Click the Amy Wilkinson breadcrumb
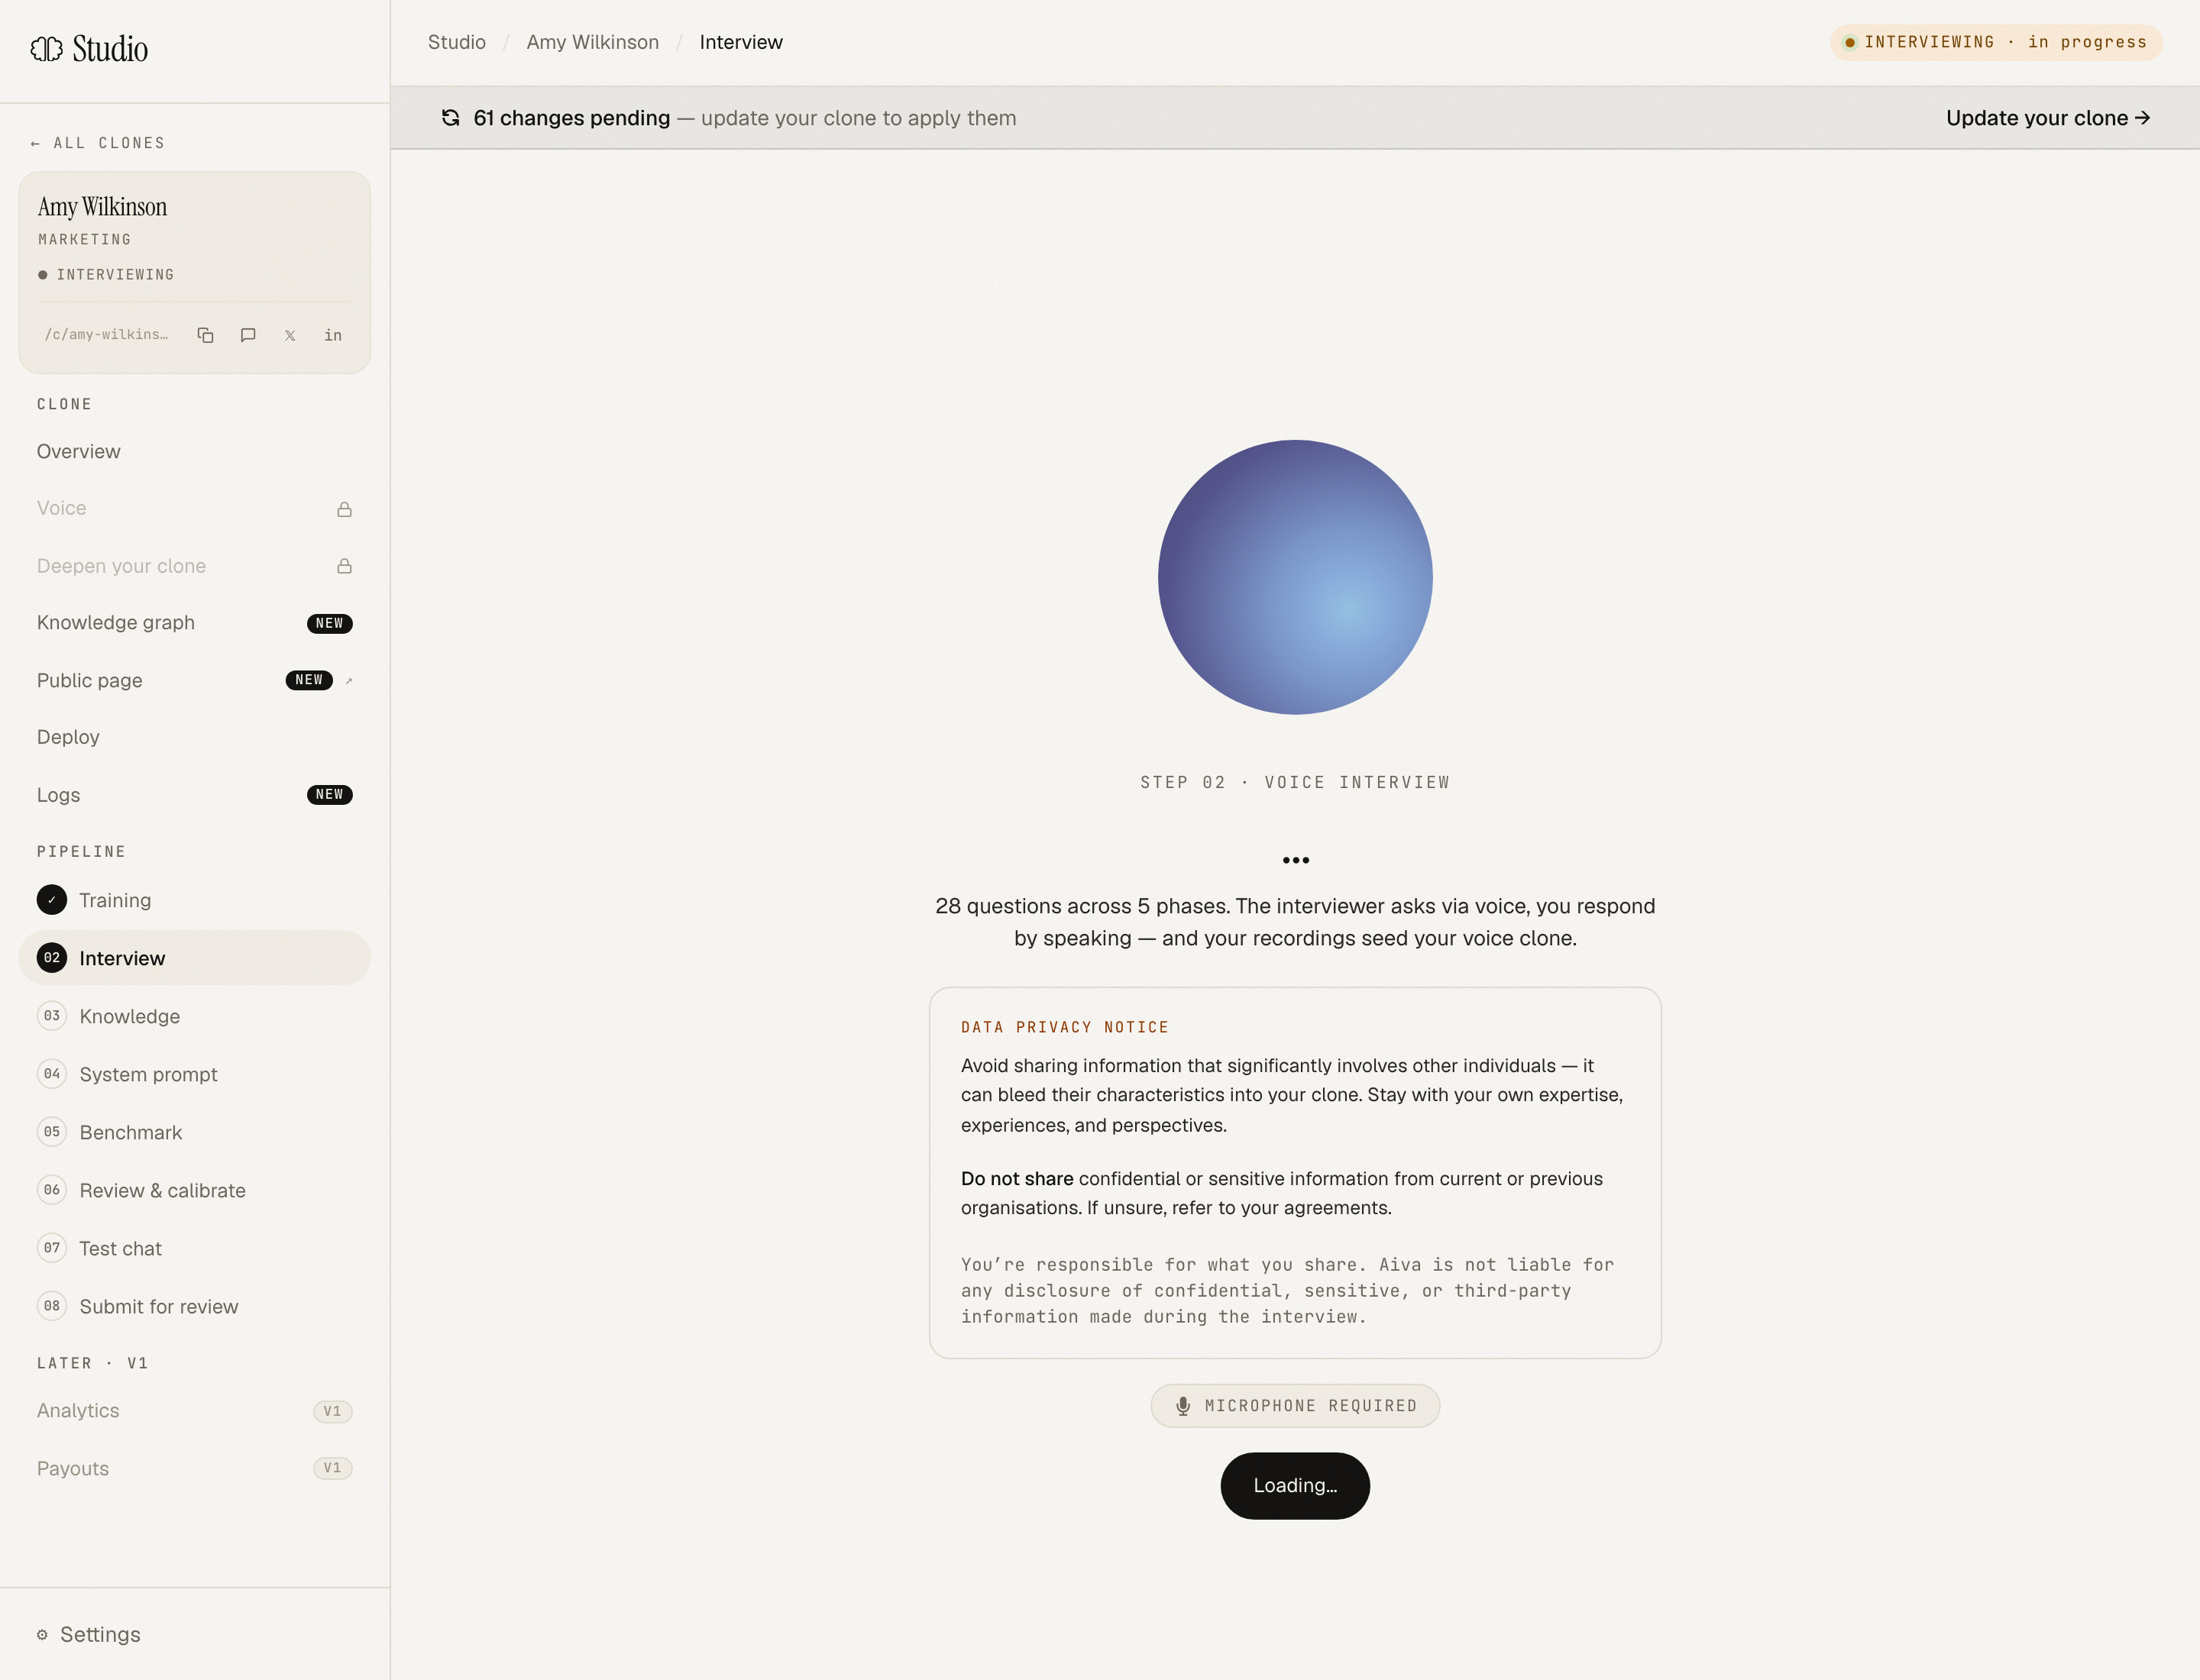The image size is (2200, 1680). (592, 42)
